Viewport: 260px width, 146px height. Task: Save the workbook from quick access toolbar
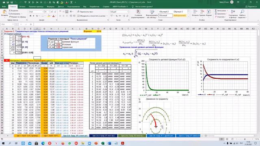pyautogui.click(x=8, y=2)
